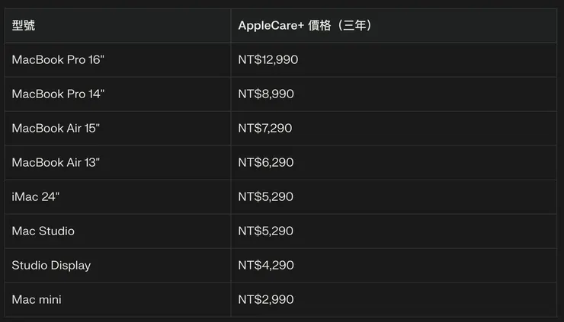Click the word AppleCare+ in the header
Viewport: 564px width, 322px height.
271,26
